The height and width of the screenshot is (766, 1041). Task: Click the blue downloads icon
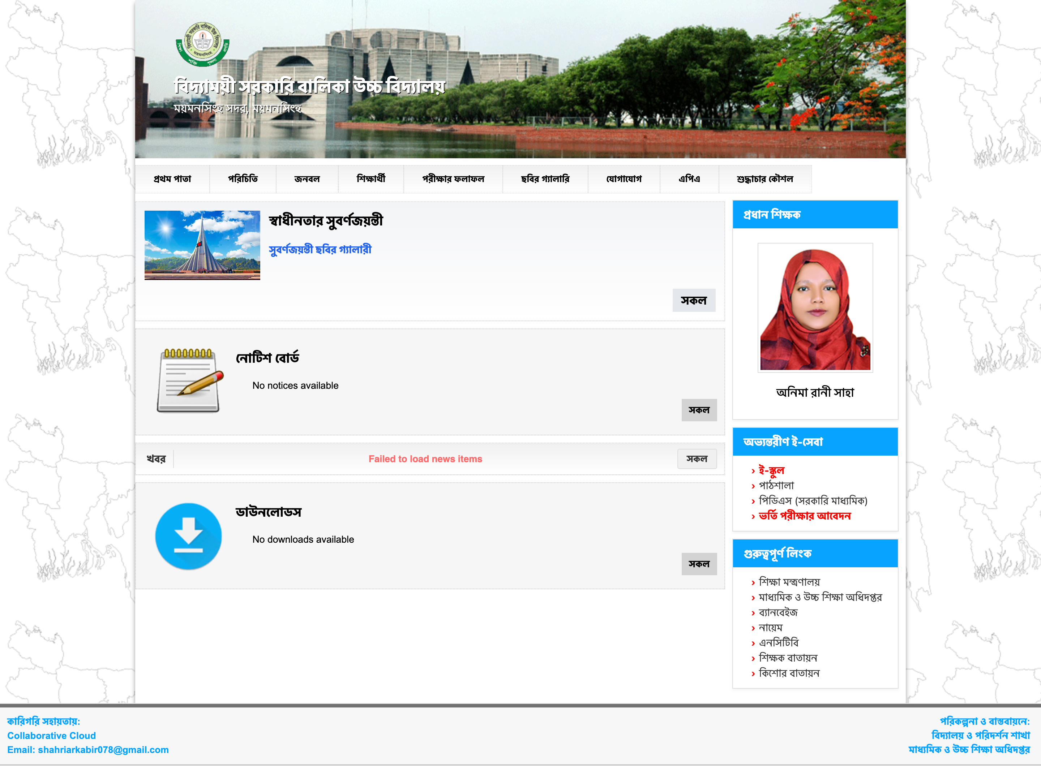click(x=188, y=536)
